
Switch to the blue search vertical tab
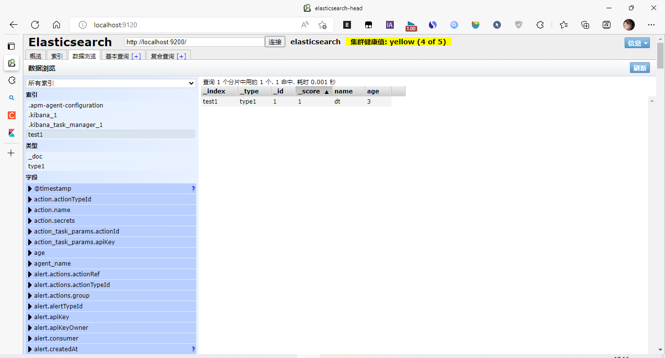pos(11,98)
